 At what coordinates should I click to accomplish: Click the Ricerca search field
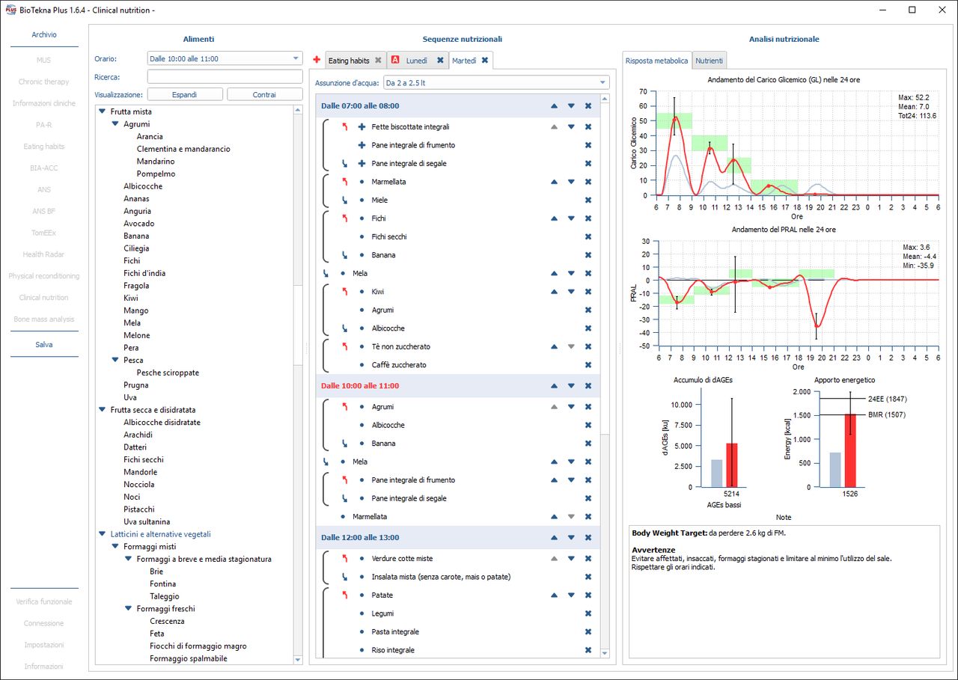click(225, 77)
